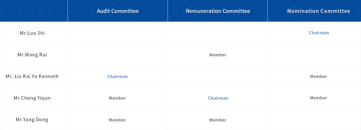361x130 pixels.
Task: Click Mr. Liu Kai Yu Kenneth's Audit Chairman link
Action: (118, 76)
